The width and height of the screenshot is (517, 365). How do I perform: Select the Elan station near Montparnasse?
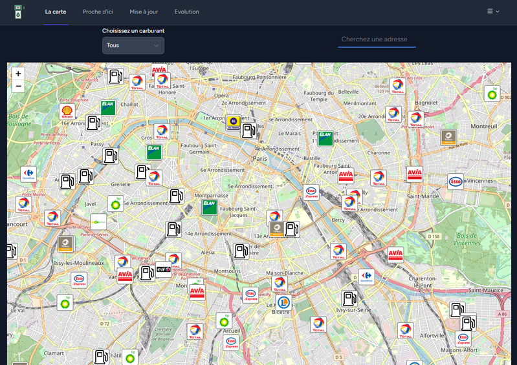click(x=210, y=207)
